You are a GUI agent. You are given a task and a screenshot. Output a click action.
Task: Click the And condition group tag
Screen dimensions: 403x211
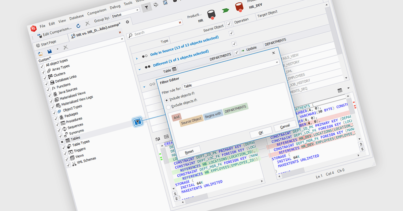coord(177,117)
